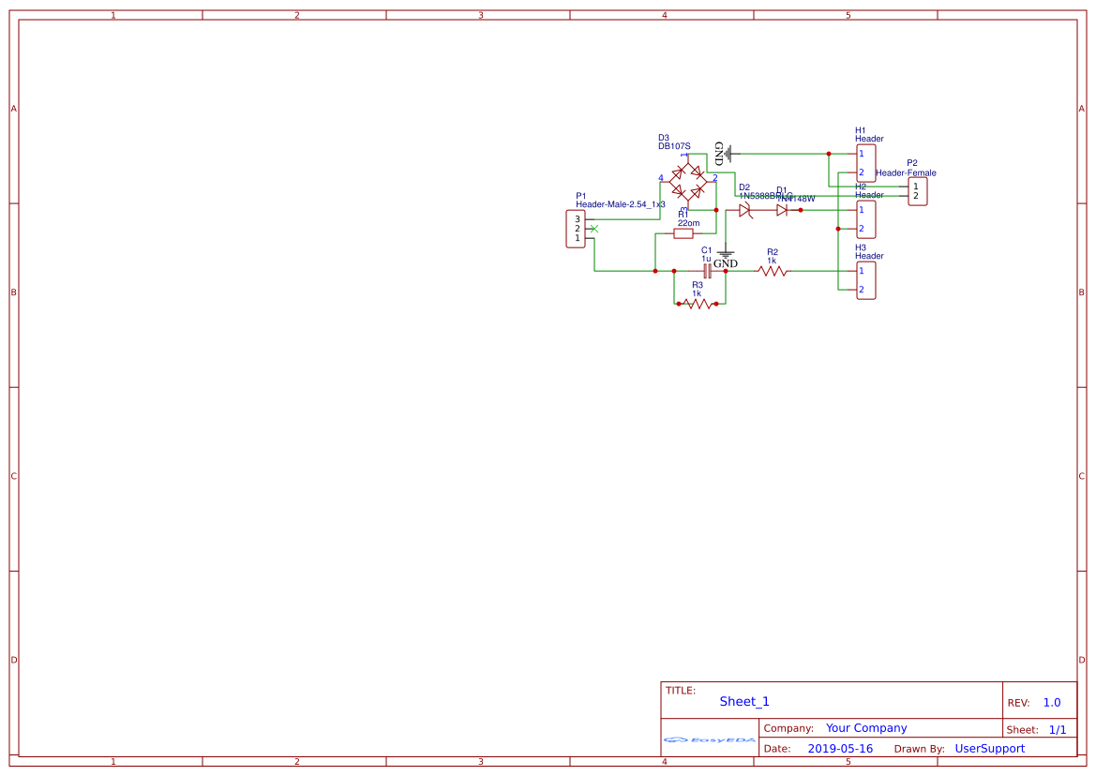Click the D2 zener diode symbol
The width and height of the screenshot is (1096, 776).
coord(745,211)
